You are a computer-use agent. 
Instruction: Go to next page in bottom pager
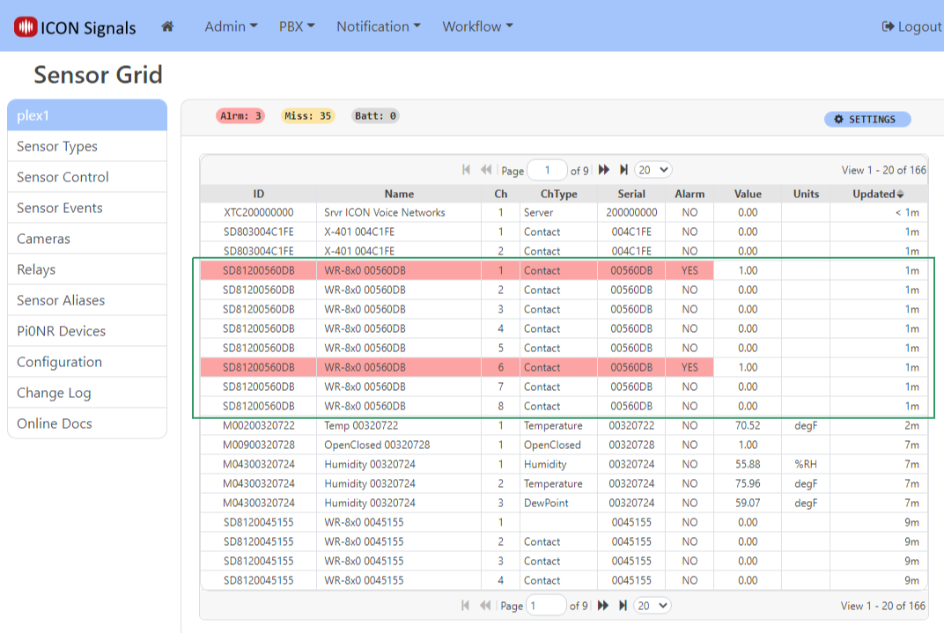pyautogui.click(x=604, y=606)
